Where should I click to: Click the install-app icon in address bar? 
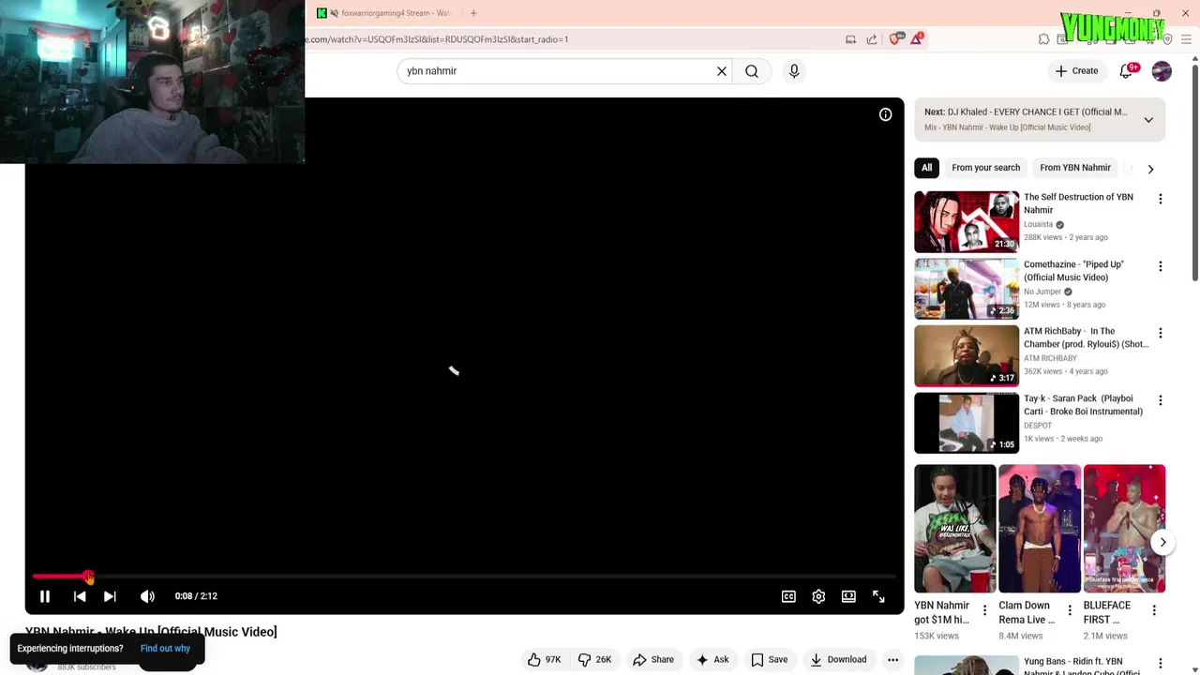tap(850, 39)
